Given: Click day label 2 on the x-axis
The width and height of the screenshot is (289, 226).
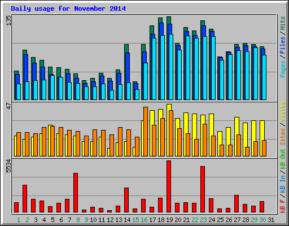Looking at the screenshot, I should [27, 220].
